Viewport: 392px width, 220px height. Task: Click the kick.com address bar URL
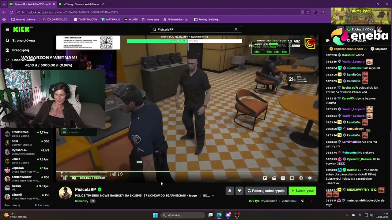click(x=70, y=12)
